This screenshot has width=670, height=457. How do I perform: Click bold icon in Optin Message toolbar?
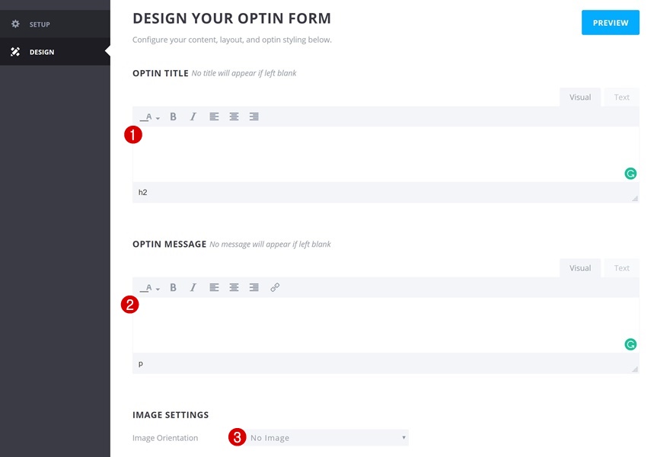pos(174,288)
